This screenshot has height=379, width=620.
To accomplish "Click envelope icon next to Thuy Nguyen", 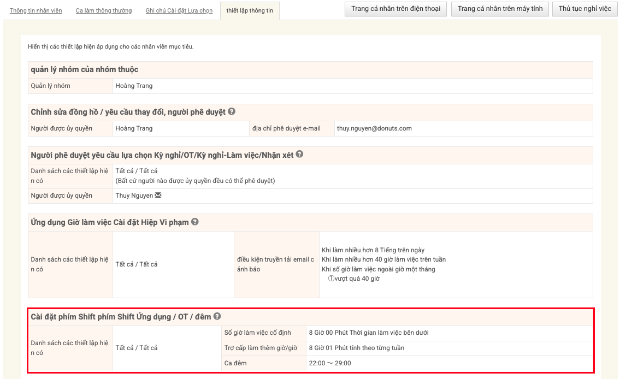I will click(158, 196).
